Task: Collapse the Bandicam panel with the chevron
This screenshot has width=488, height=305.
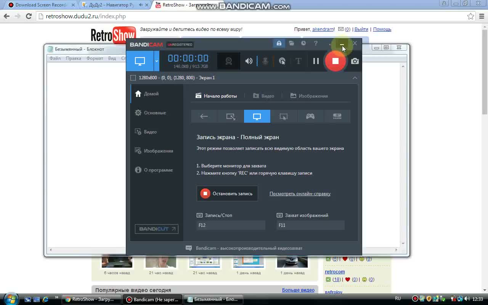Action: (355, 78)
